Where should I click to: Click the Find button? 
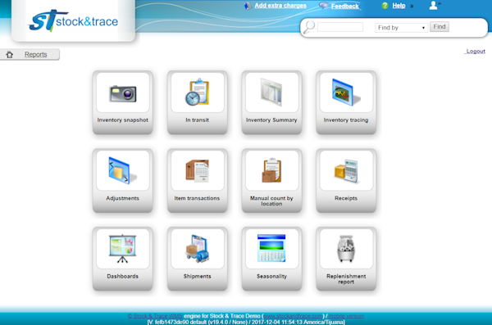coord(440,27)
